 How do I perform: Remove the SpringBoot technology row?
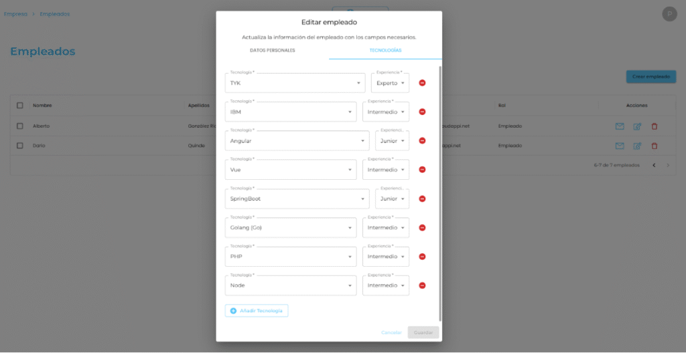tap(422, 199)
